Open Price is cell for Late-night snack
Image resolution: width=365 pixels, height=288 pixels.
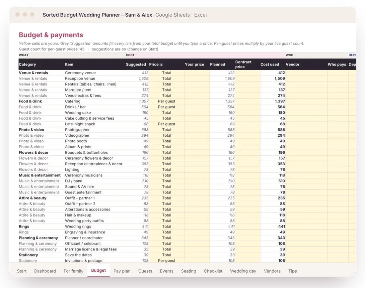[167, 124]
